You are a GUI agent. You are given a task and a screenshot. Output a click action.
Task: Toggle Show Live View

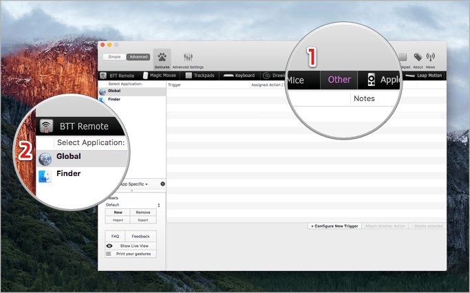(x=131, y=246)
